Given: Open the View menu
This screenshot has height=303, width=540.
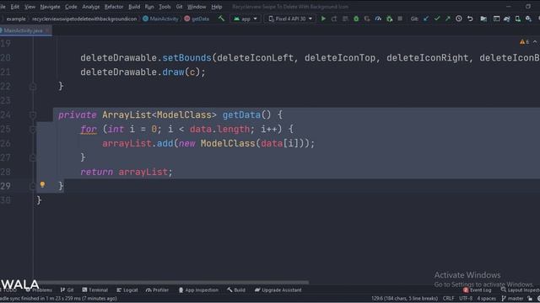Looking at the screenshot, I should [x=30, y=7].
